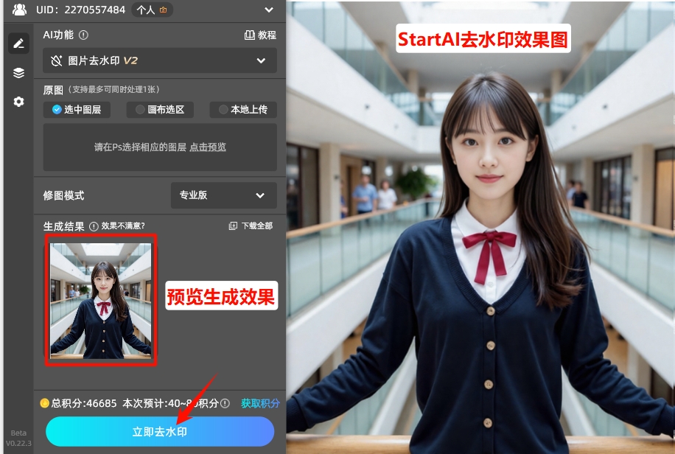Click the info icon next to AI功能

[83, 35]
